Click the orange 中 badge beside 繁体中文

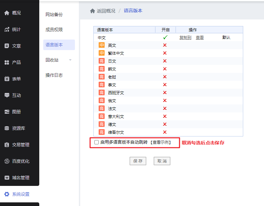pos(102,53)
